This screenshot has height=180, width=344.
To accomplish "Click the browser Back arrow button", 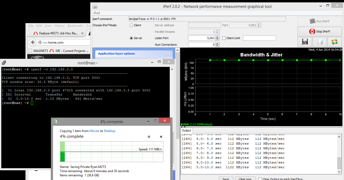I will [x=33, y=42].
